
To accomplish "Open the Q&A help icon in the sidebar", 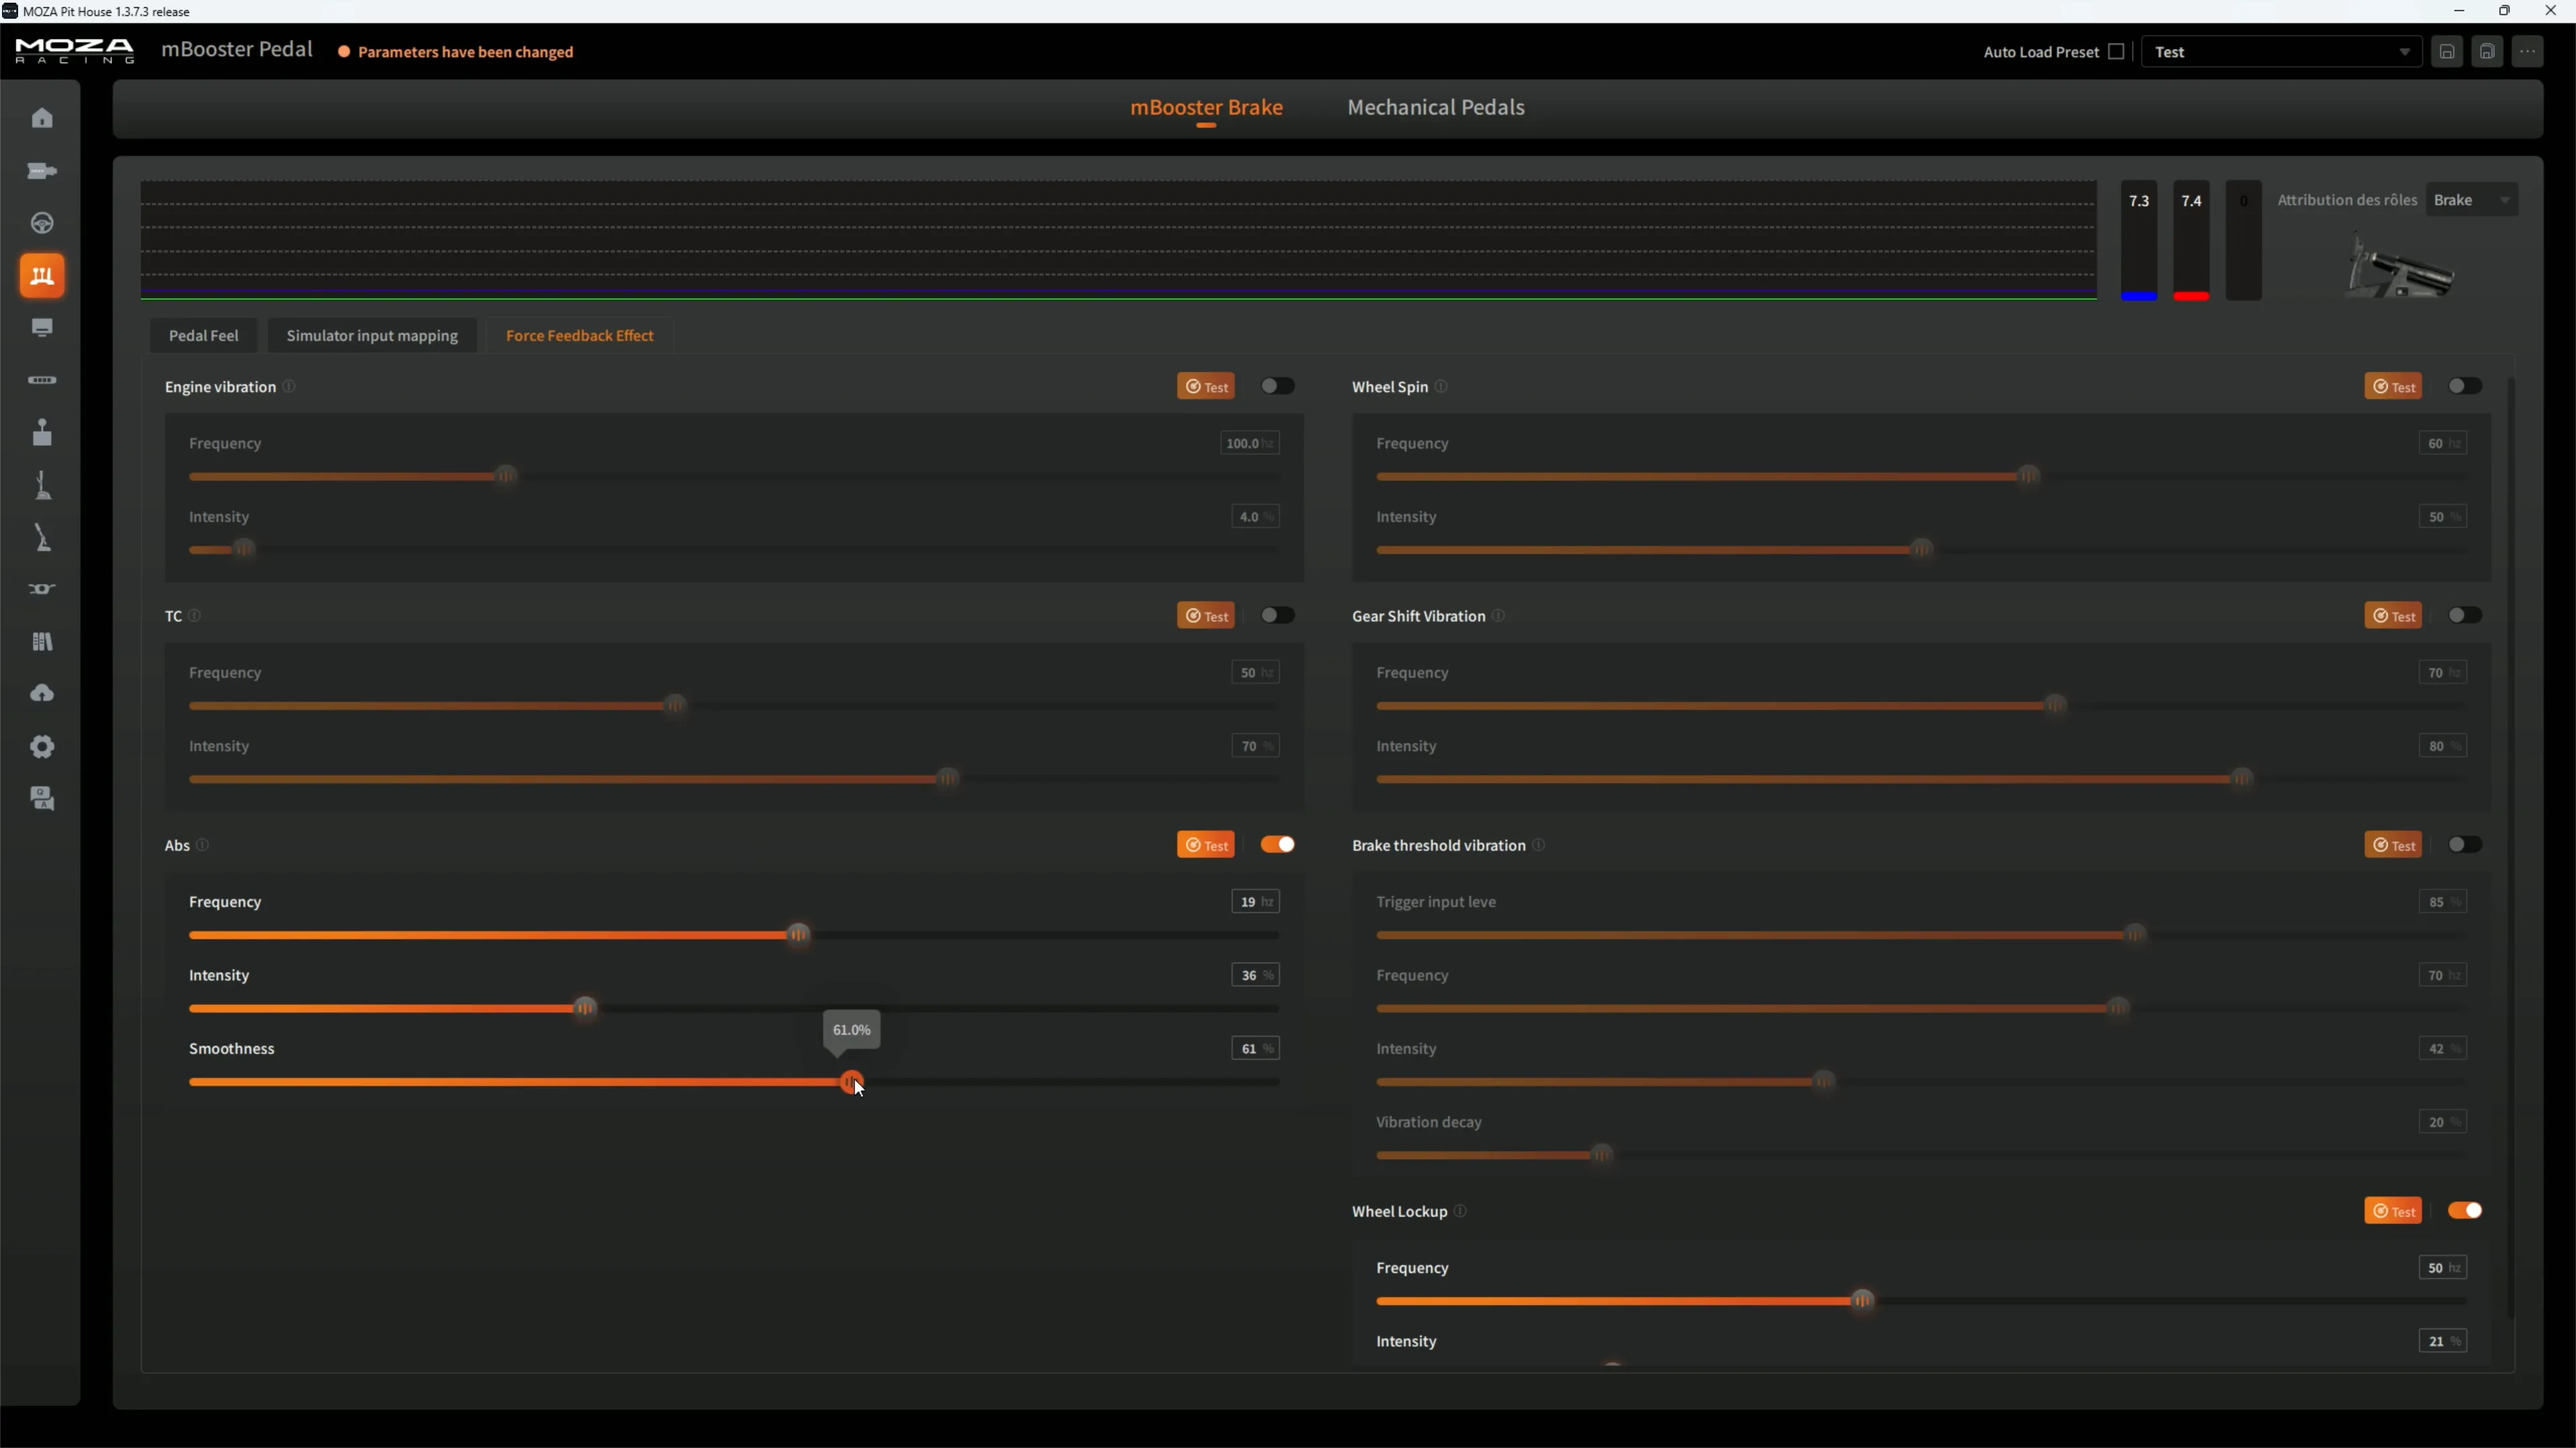I will (x=42, y=798).
